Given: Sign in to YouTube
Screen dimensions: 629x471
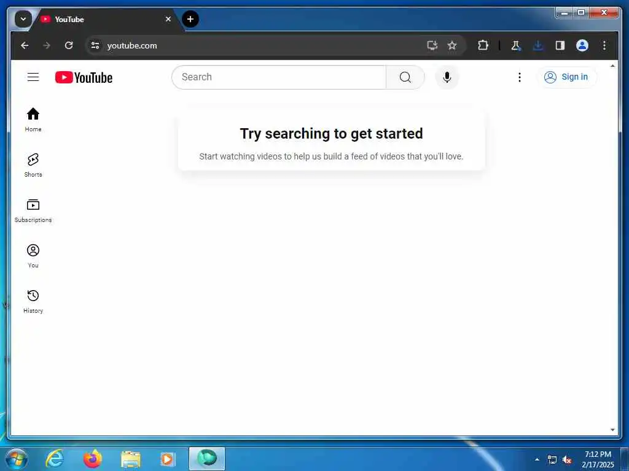Looking at the screenshot, I should 566,77.
